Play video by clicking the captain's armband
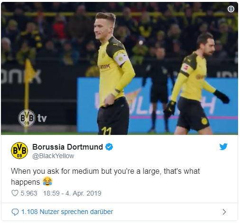The height and width of the screenshot is (223, 240). (x=121, y=59)
